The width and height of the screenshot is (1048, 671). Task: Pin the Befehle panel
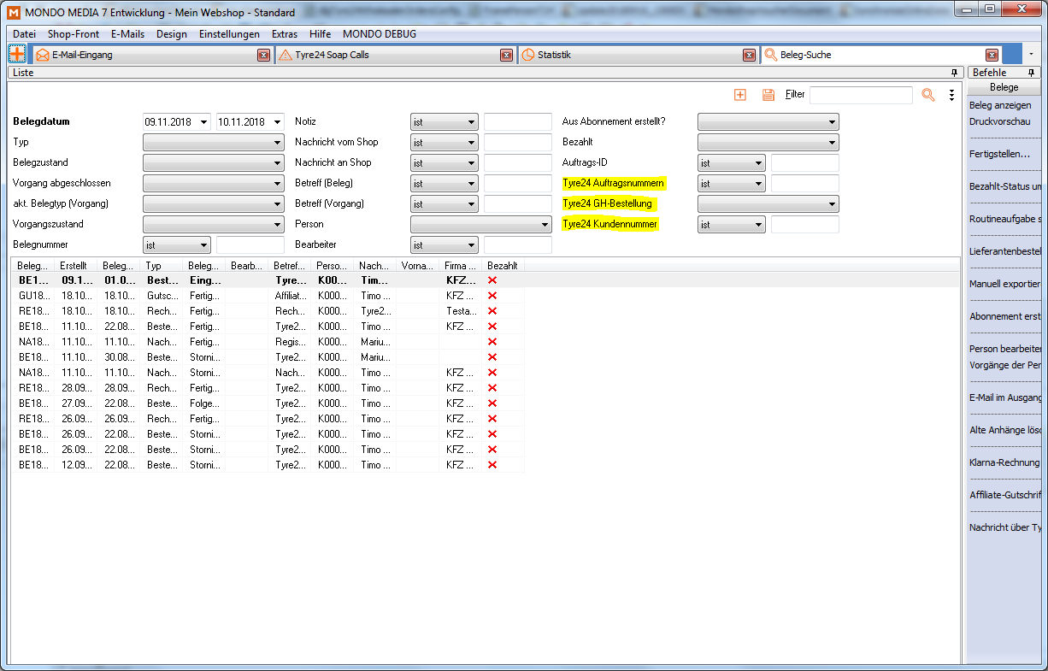(1031, 73)
